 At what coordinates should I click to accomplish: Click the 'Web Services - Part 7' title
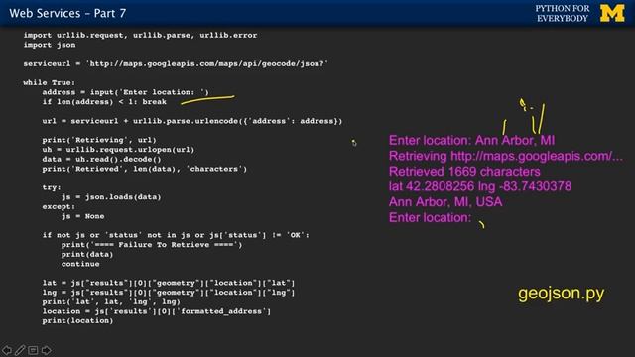pyautogui.click(x=67, y=13)
